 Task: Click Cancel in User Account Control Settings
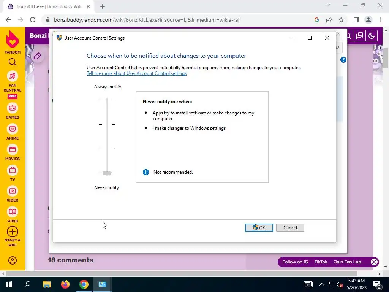click(x=290, y=227)
